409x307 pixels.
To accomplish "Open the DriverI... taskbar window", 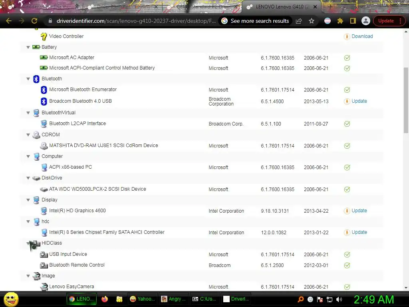I will click(236, 299).
